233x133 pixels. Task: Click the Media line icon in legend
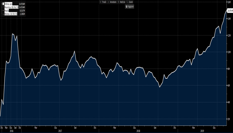[3, 10]
